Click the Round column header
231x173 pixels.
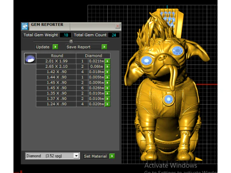tap(56, 56)
